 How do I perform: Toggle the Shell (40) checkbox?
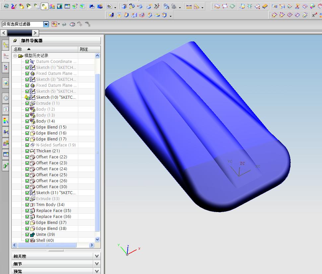pos(27,241)
